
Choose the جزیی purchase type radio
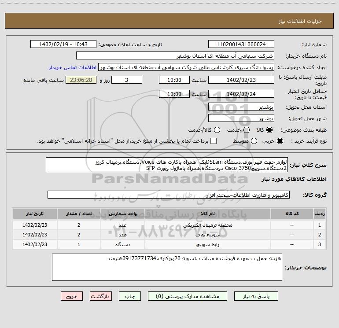point(280,141)
